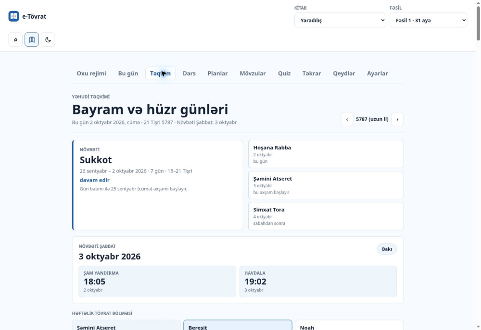Open the Quiz tab
The image size is (481, 330).
point(284,73)
